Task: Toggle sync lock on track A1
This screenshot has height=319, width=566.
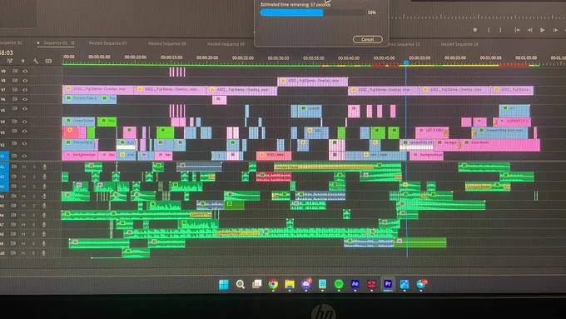Action: tap(14, 167)
